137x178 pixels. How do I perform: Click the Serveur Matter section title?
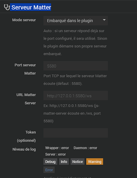[31, 7]
